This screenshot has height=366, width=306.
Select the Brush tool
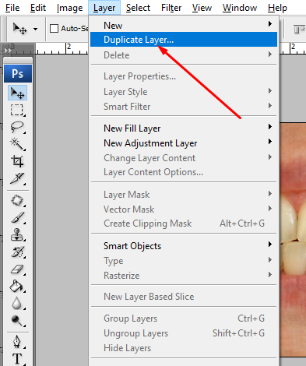pos(17,218)
